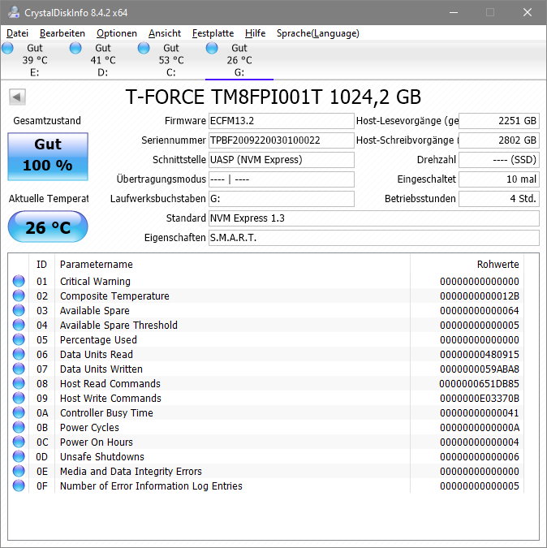The image size is (547, 548).
Task: Select drive D: at 41 °C
Action: pos(102,60)
